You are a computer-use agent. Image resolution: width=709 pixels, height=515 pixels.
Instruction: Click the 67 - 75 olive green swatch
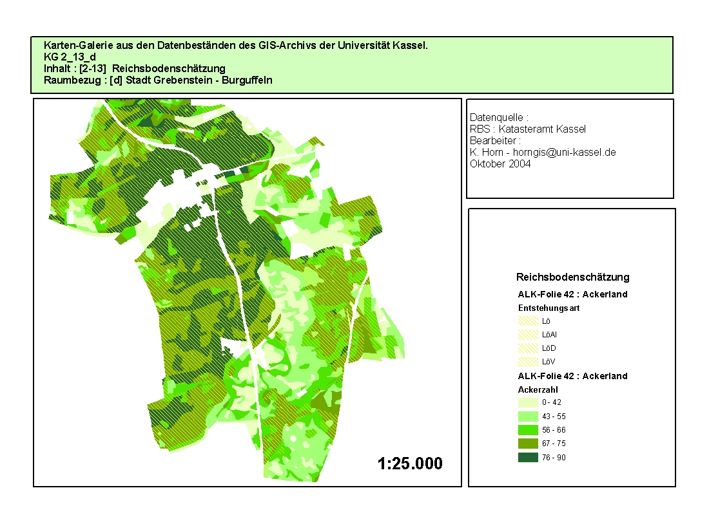pos(528,444)
